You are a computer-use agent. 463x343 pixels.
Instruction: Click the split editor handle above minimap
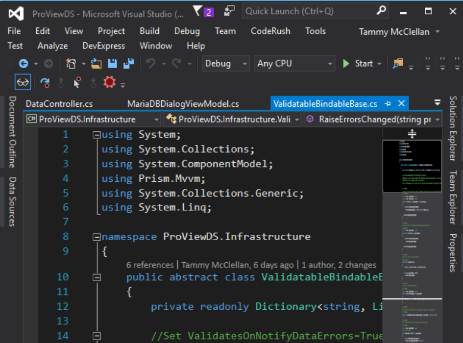[x=412, y=134]
